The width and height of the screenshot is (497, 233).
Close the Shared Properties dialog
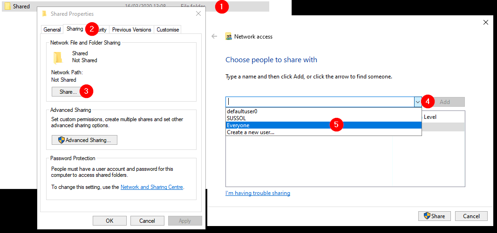[198, 14]
